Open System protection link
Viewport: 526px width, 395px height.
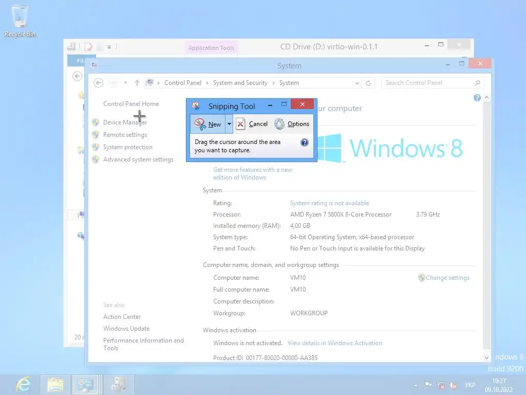pos(127,147)
